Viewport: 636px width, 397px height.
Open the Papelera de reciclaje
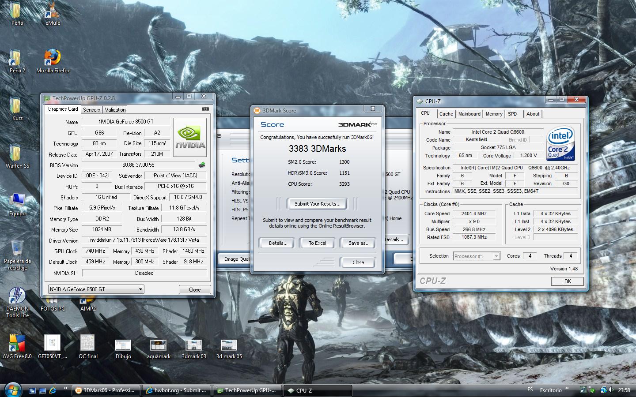coord(16,255)
